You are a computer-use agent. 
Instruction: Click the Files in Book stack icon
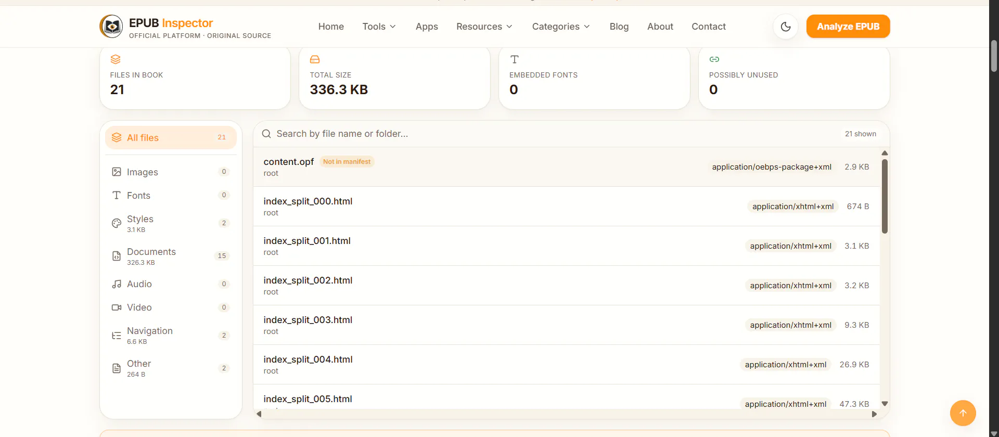[x=116, y=59]
